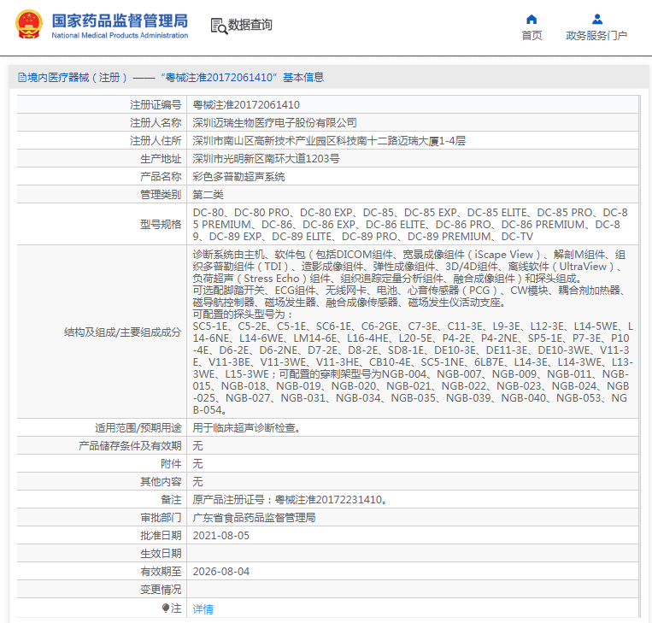Click 无 value in 附件 row
Screen dimensions: 652x623
click(197, 463)
